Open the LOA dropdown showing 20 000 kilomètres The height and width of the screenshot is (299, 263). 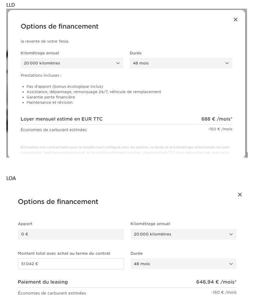183,234
